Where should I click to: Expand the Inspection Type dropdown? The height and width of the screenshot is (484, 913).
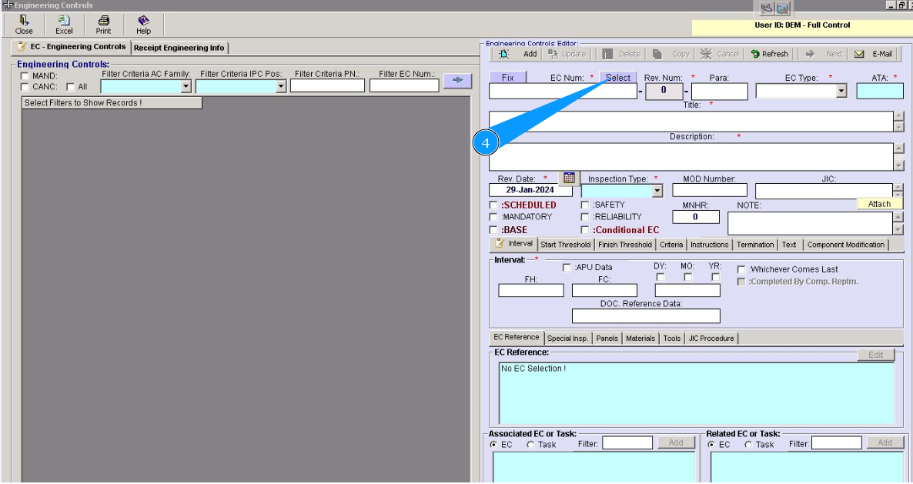coord(657,191)
